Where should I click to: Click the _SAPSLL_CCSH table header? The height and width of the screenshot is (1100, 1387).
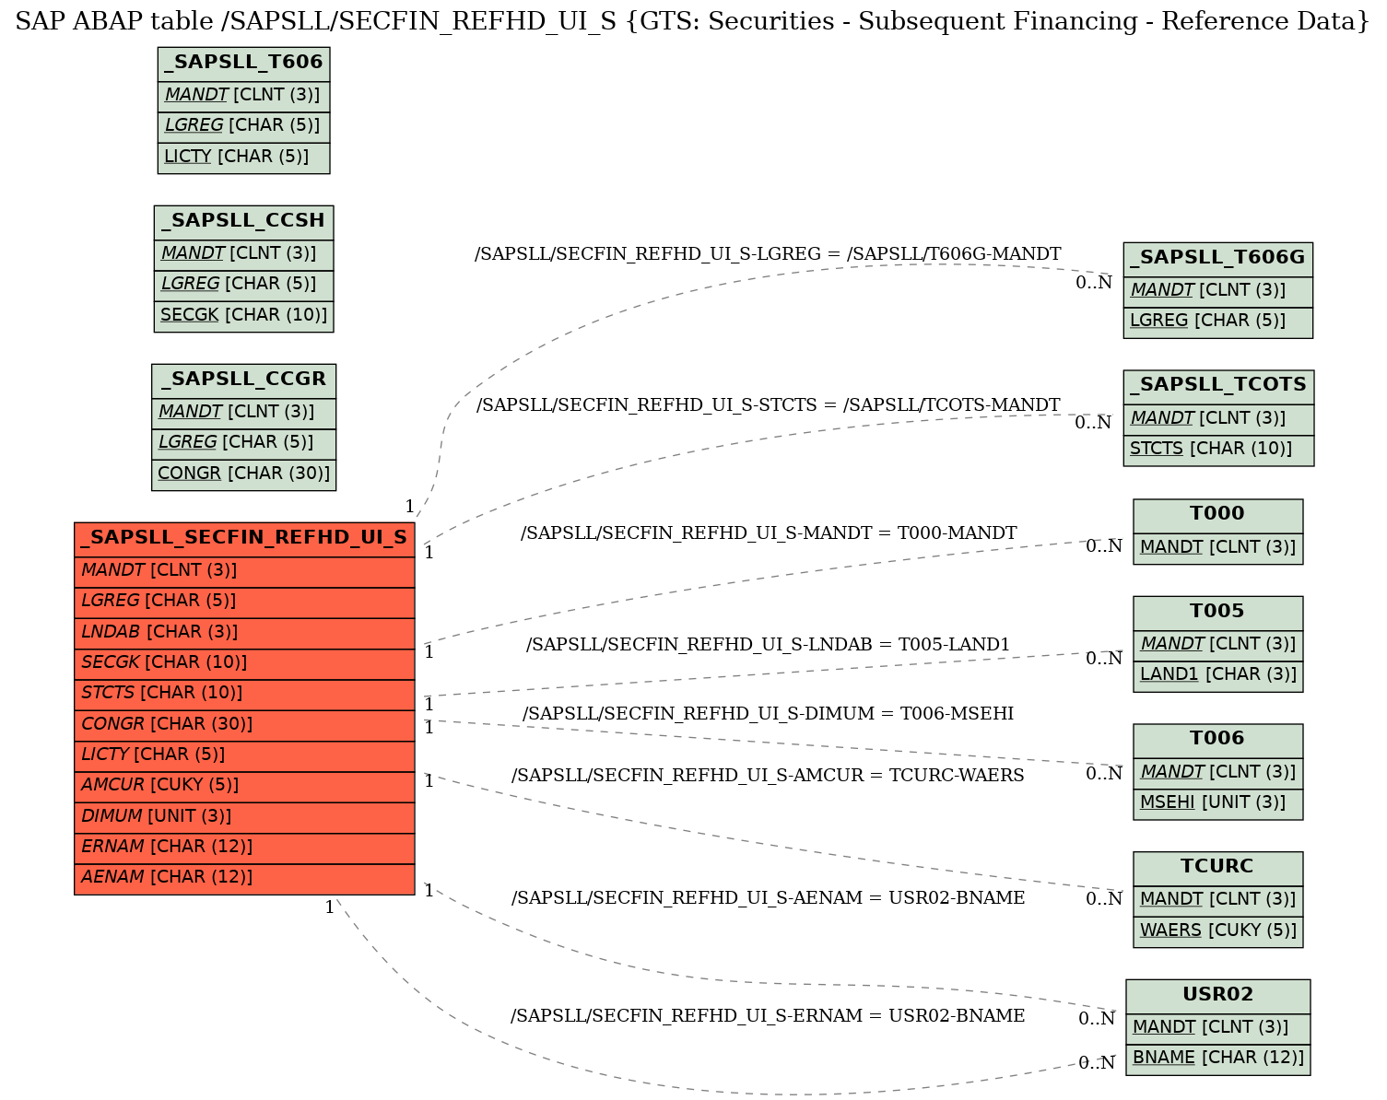point(243,222)
